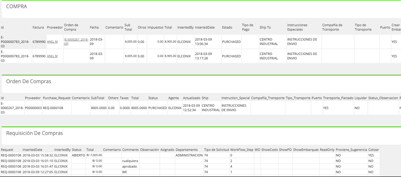Click the Proviene_Sugerencia column header

pos(351,150)
